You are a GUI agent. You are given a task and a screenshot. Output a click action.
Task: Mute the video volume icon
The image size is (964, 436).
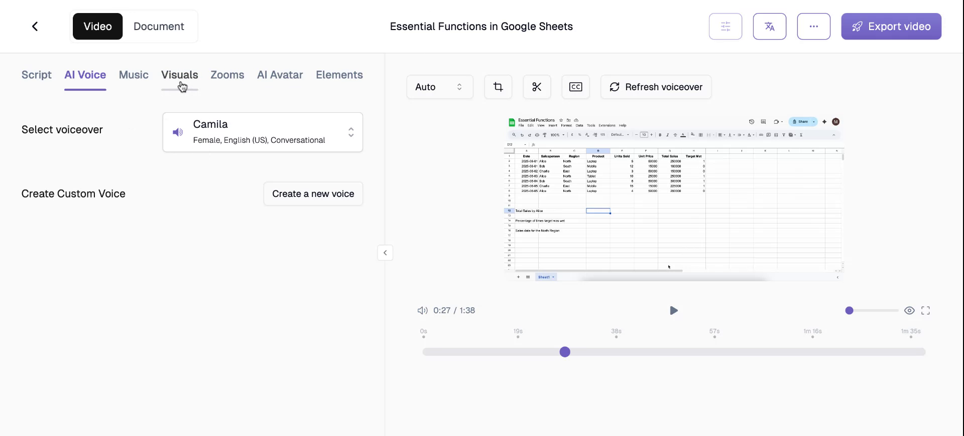422,311
